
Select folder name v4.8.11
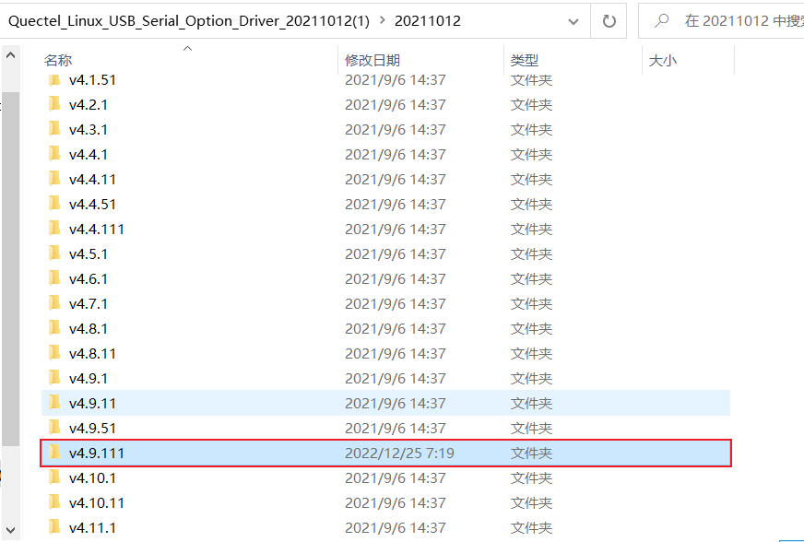click(x=92, y=354)
